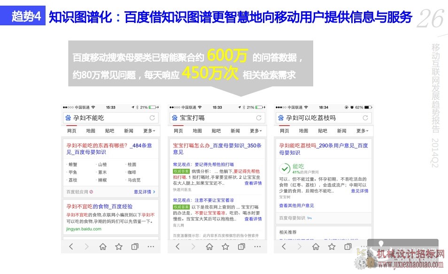Select 新闻 tab in the 宝宝打嗝 phone

coord(235,131)
